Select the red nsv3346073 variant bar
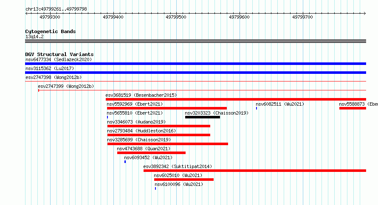Viewport: 378px width, 205px height. [x=158, y=126]
